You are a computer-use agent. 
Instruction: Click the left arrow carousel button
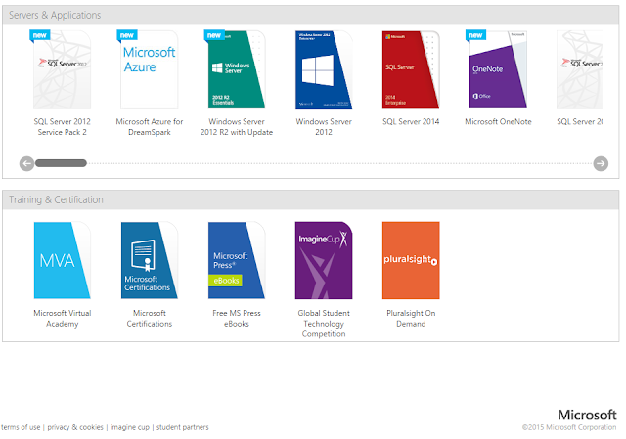click(x=26, y=163)
